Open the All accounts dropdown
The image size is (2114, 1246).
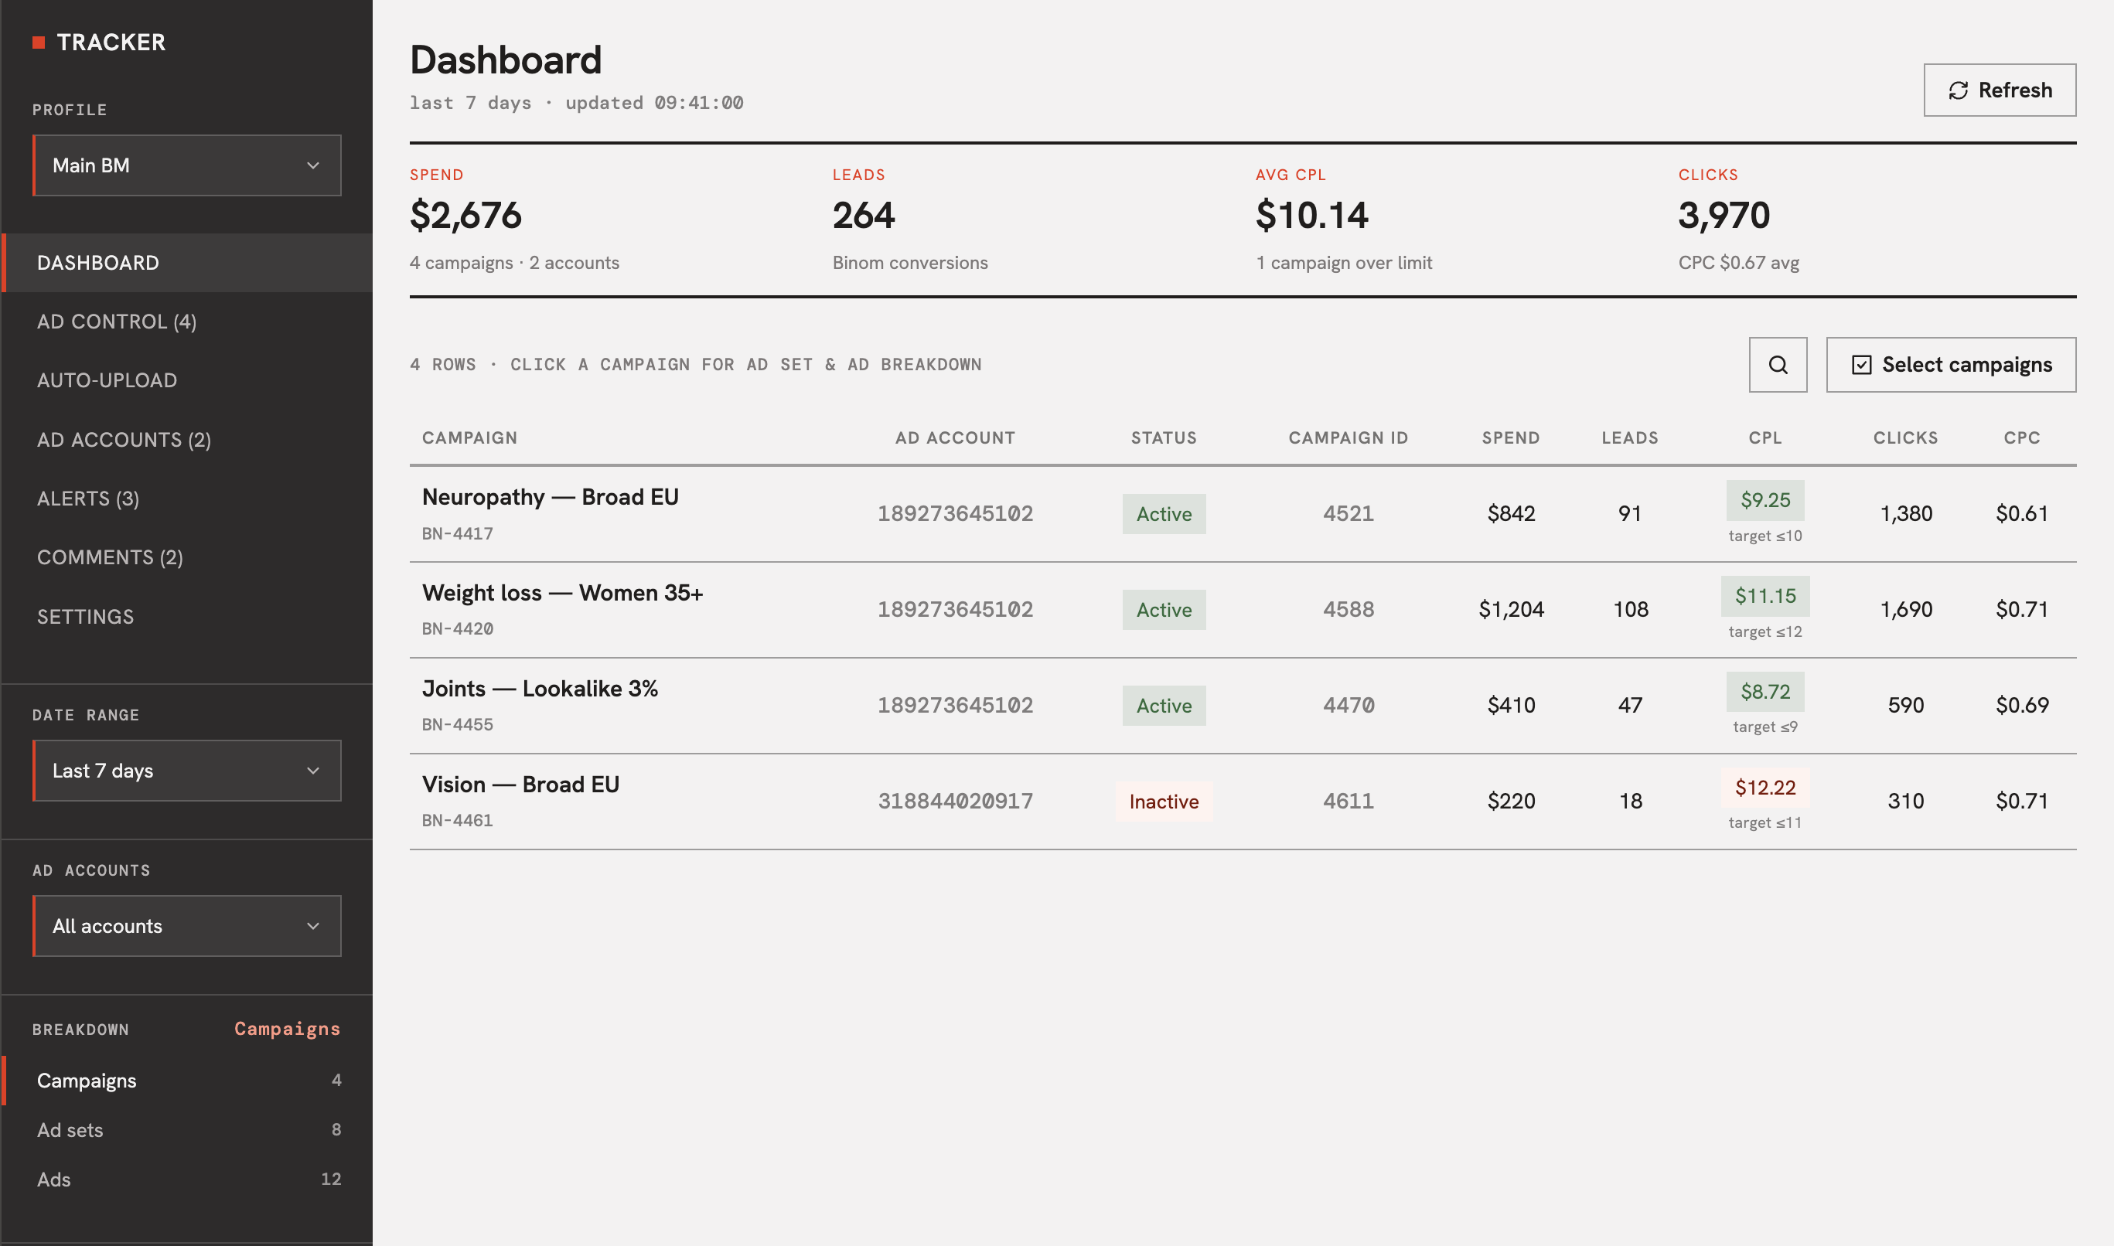[x=186, y=925]
